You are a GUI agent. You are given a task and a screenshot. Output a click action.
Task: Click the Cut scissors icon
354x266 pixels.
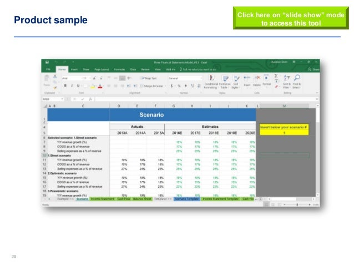tap(55, 77)
